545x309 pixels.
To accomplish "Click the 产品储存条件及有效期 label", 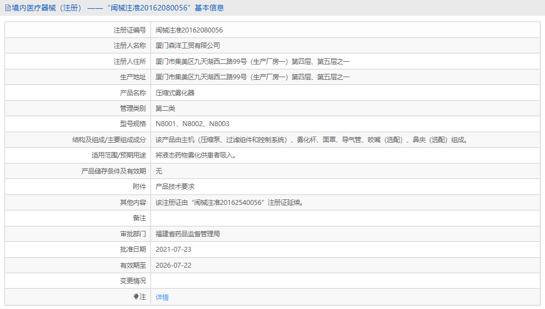I will click(x=114, y=171).
